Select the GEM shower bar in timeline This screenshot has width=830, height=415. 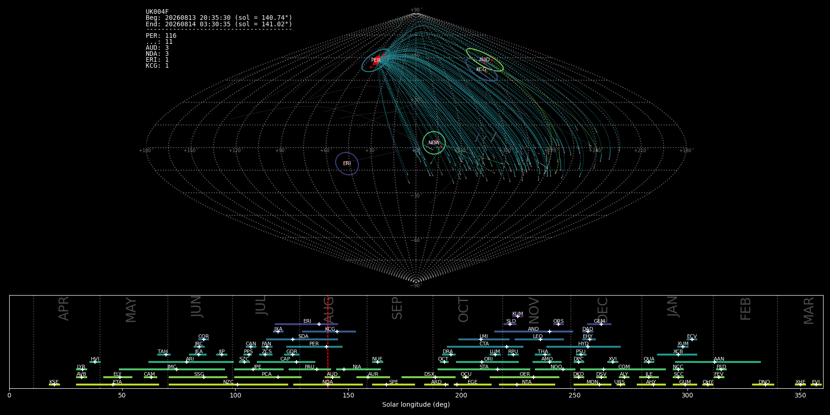click(599, 324)
